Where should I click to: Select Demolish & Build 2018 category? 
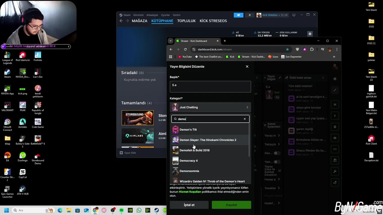point(210,150)
